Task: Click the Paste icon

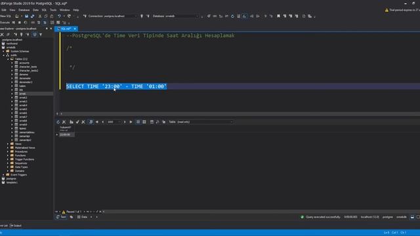Action: click(x=52, y=16)
